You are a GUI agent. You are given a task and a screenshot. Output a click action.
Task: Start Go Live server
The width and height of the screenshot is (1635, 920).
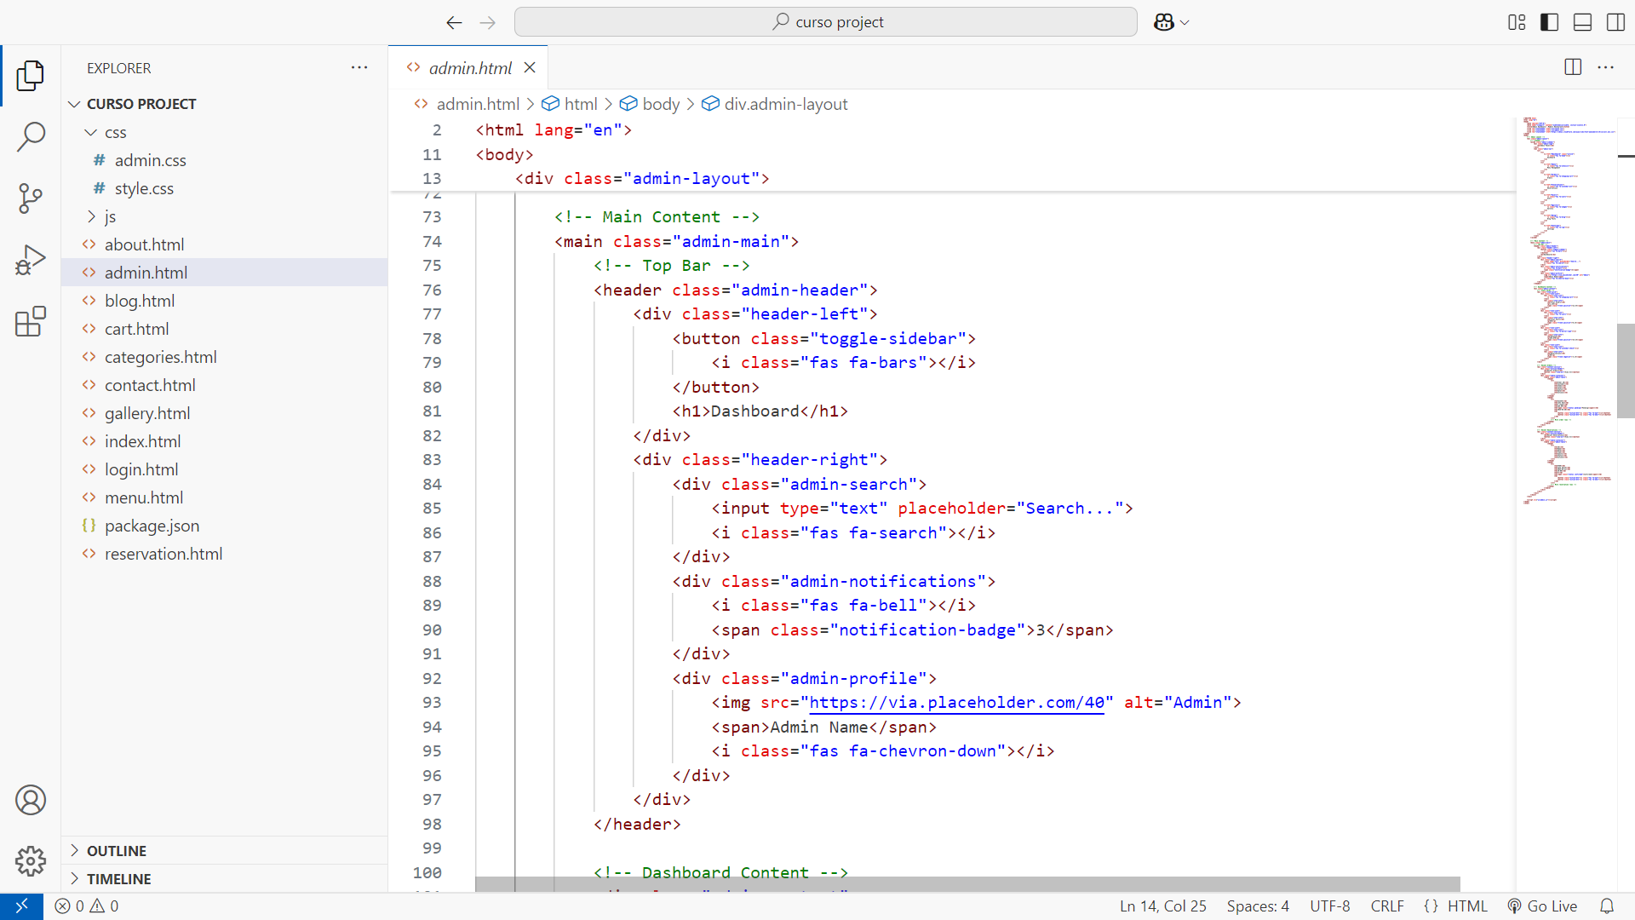coord(1542,906)
